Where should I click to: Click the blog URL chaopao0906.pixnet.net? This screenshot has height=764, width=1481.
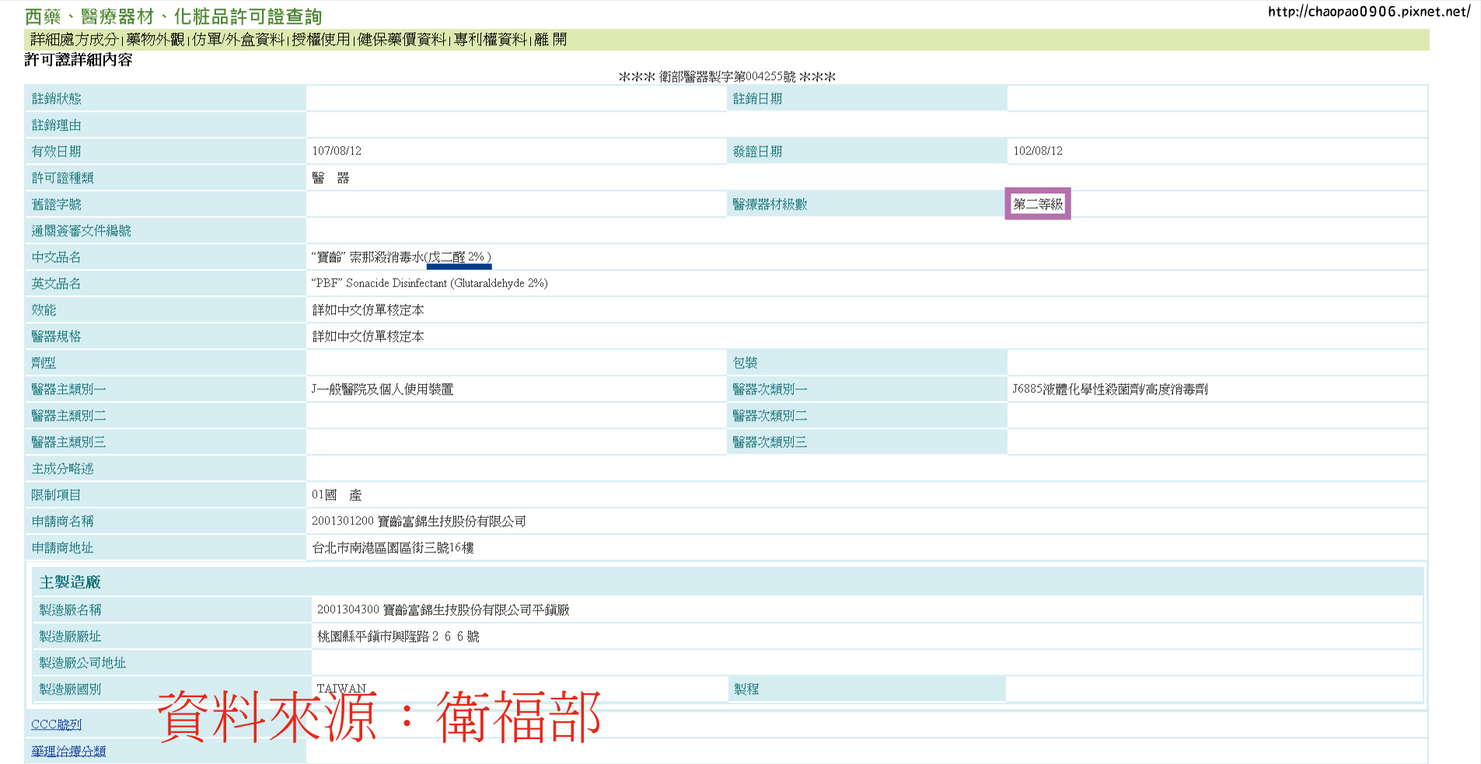[1369, 12]
